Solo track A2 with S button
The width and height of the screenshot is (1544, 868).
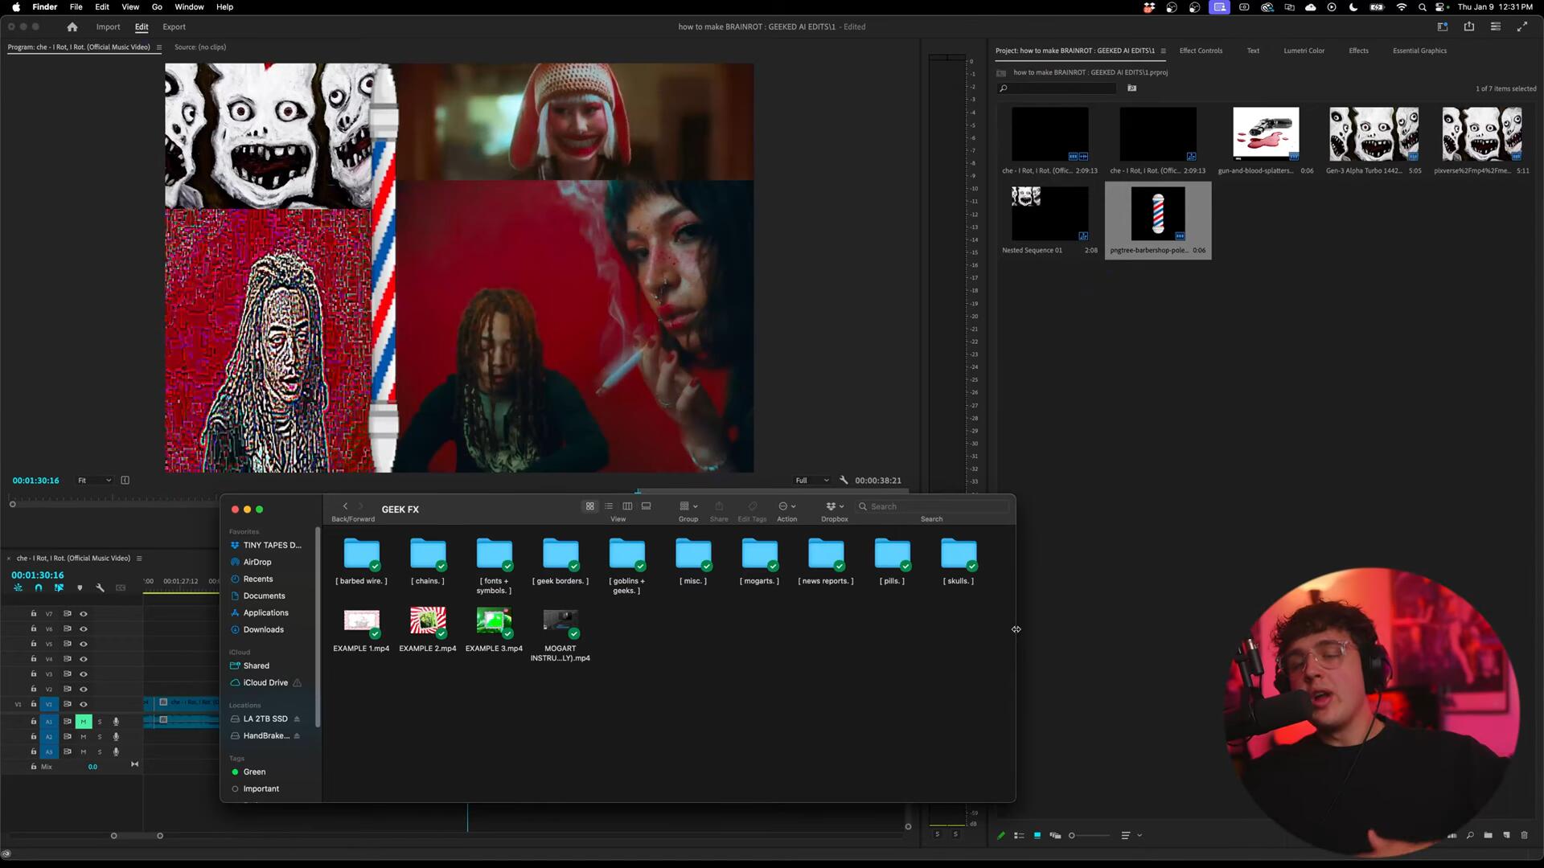[x=100, y=737]
